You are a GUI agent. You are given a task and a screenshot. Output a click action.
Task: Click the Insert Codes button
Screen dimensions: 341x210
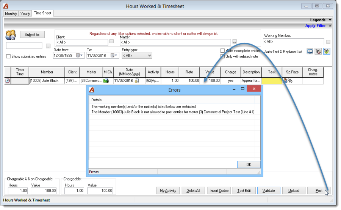point(219,191)
